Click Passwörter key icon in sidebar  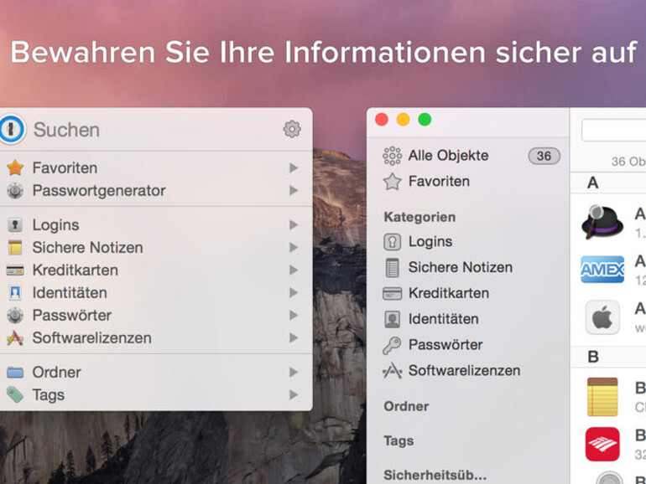coord(392,346)
